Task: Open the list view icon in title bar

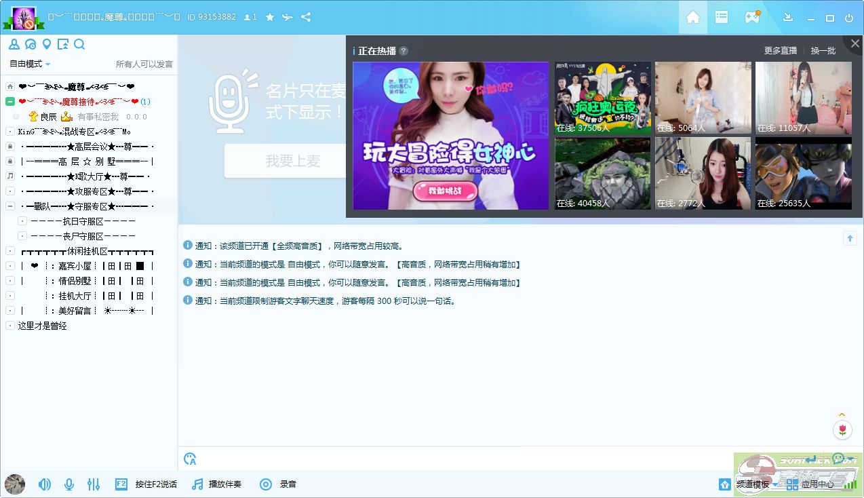Action: [x=722, y=18]
